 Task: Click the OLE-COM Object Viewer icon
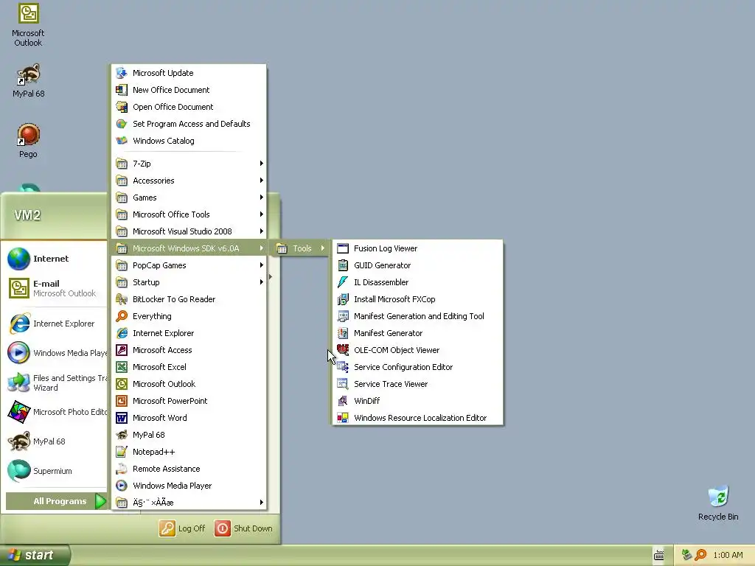click(x=343, y=350)
